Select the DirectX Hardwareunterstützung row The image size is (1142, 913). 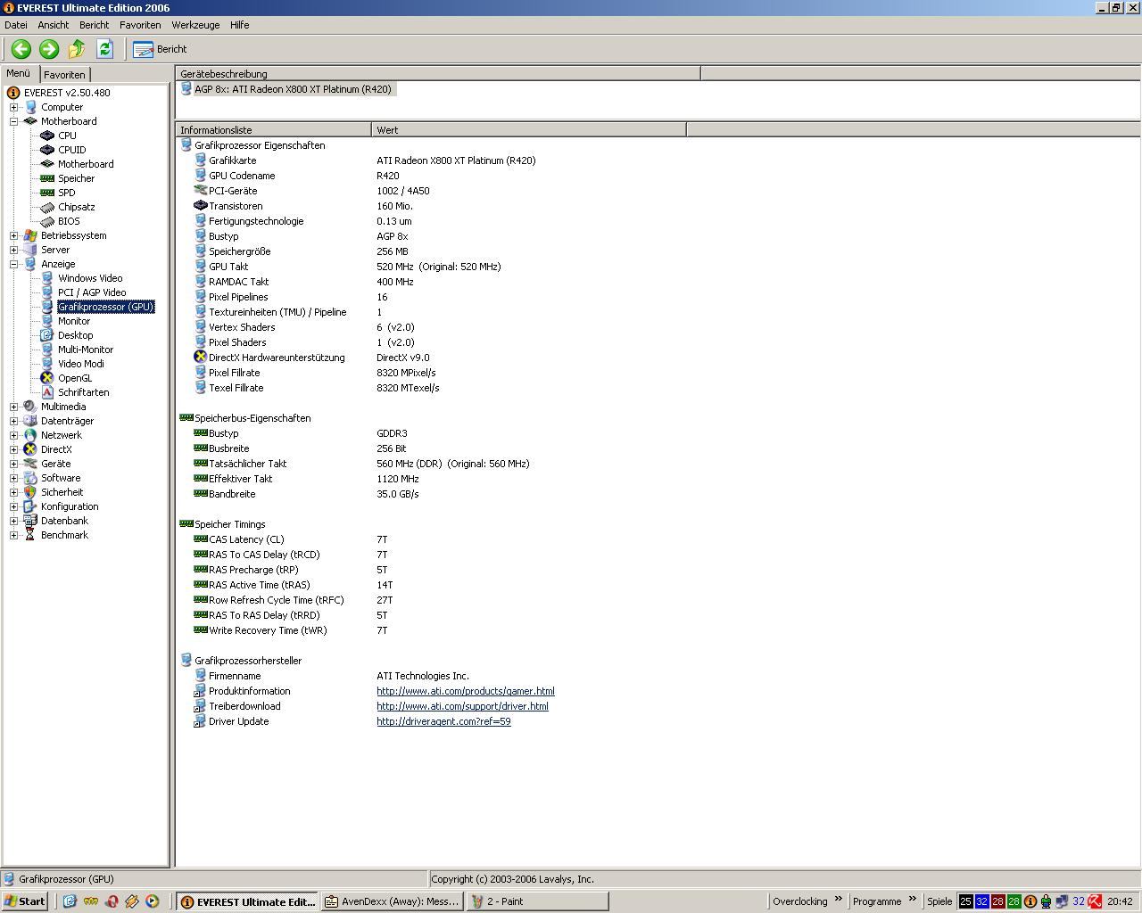[312, 358]
